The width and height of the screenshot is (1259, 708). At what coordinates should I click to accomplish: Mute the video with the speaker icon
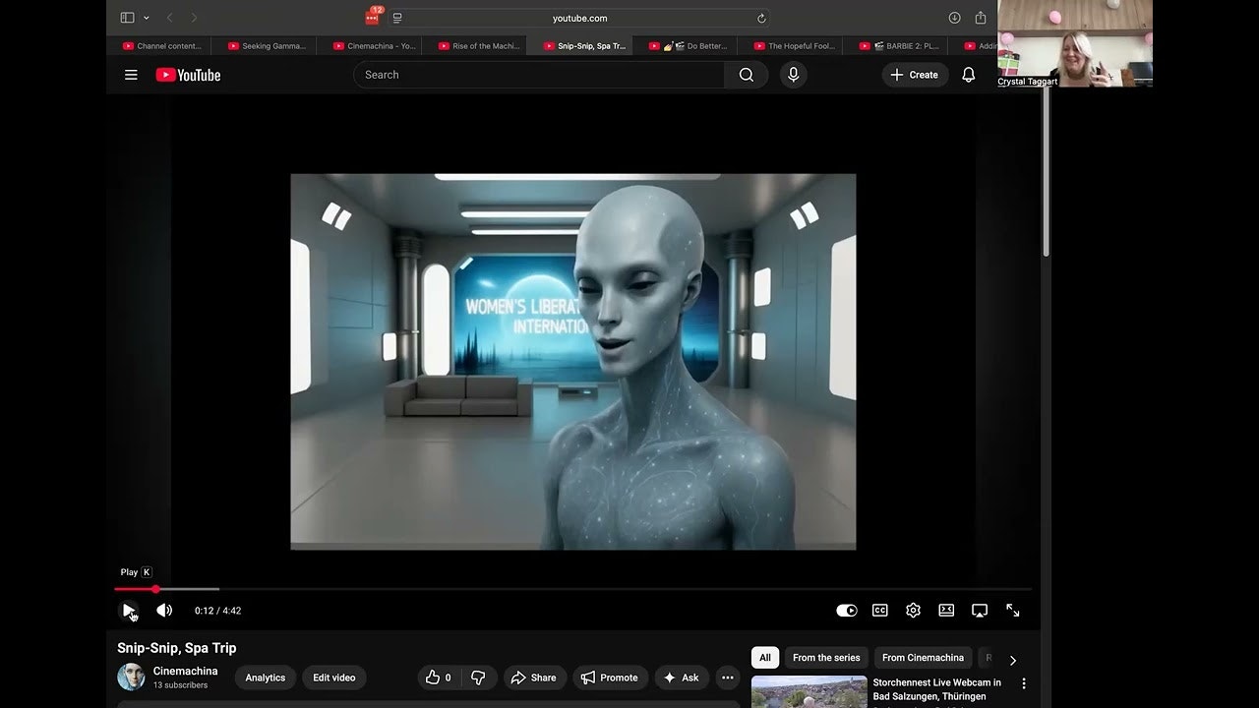click(x=163, y=610)
